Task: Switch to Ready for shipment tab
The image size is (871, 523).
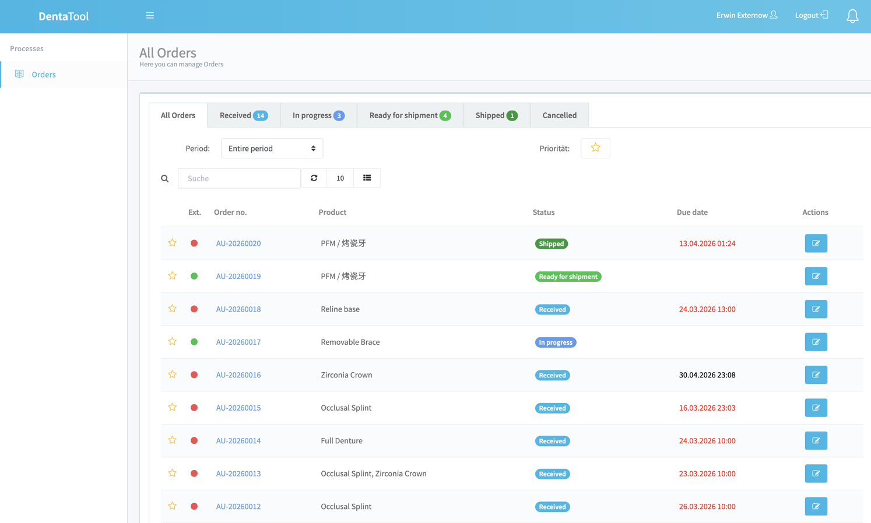Action: (x=410, y=115)
